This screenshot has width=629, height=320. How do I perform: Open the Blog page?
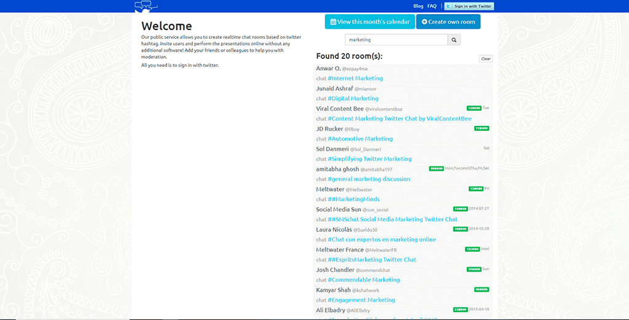click(418, 6)
